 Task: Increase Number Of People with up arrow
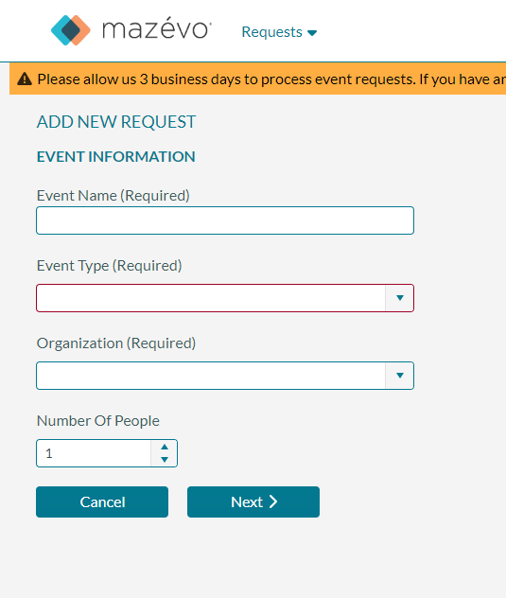[x=165, y=447]
